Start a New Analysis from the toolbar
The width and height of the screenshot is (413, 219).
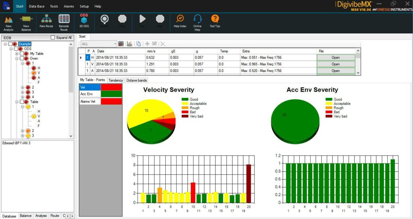pos(8,23)
